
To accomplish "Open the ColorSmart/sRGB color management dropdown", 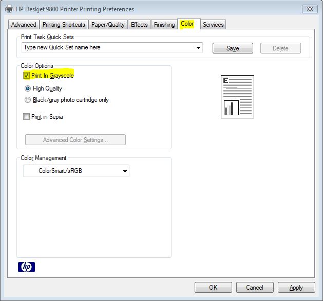I will pyautogui.click(x=76, y=171).
